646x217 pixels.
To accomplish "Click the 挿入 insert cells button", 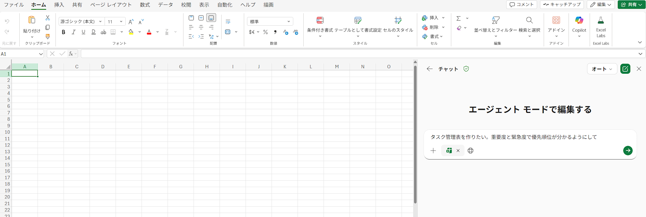I will 431,18.
